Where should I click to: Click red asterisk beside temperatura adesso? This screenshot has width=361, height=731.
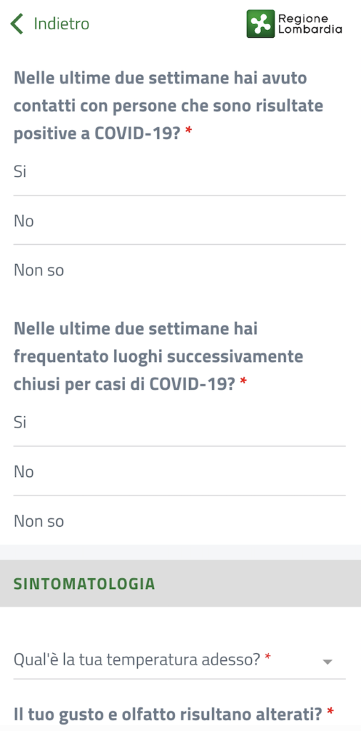(x=268, y=656)
